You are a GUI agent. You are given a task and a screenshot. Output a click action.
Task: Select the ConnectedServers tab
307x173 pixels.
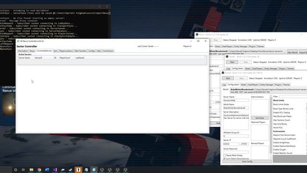[44, 51]
